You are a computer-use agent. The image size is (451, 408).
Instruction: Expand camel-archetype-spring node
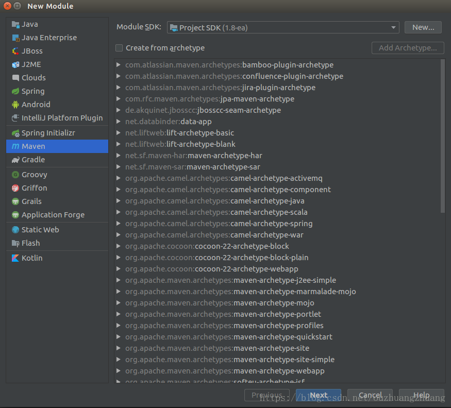pyautogui.click(x=118, y=224)
